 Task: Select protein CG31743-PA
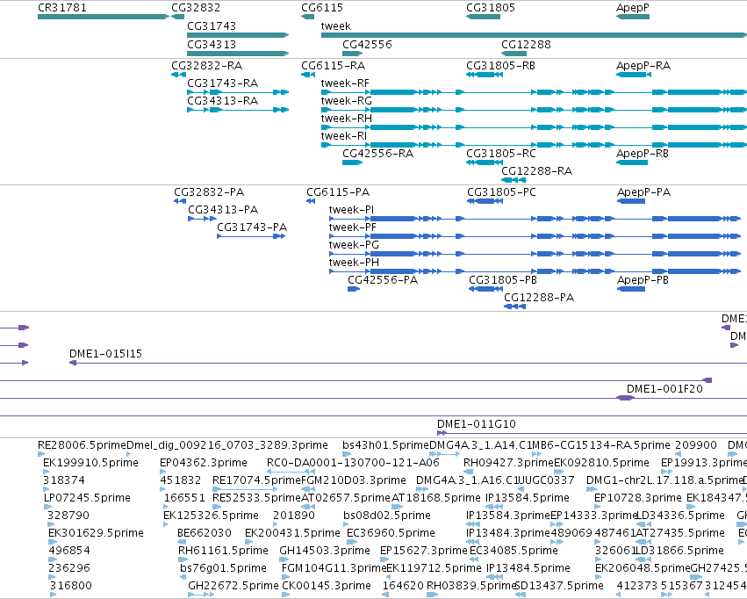251,236
